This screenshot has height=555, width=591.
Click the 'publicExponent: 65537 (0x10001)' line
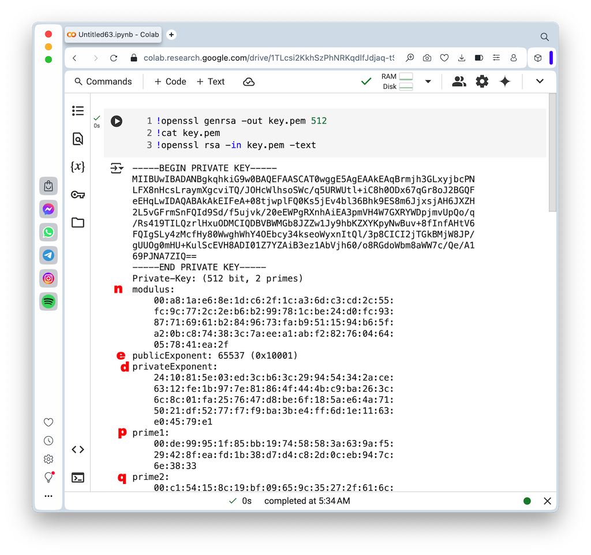(x=215, y=356)
